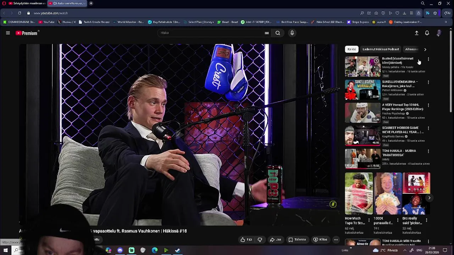Save video with Tallenna button
454x255 pixels.
tap(297, 240)
